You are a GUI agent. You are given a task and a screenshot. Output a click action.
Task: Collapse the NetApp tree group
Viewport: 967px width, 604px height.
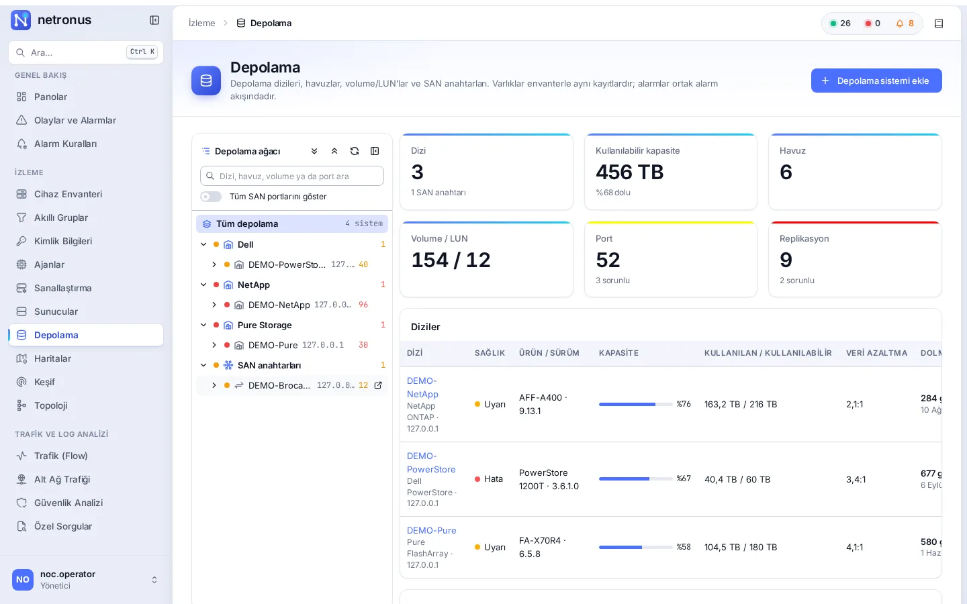coord(203,285)
